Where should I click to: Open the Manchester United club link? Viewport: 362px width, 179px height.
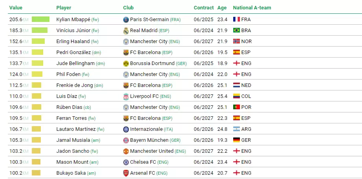152,151
